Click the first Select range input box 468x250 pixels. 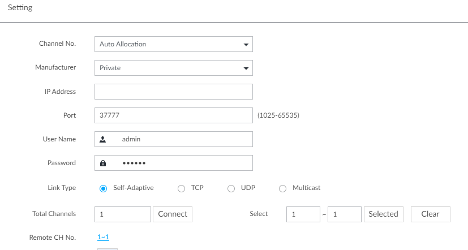(x=303, y=214)
